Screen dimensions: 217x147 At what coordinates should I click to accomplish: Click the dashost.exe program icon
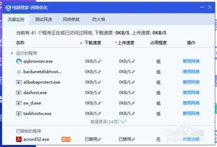(x=19, y=93)
